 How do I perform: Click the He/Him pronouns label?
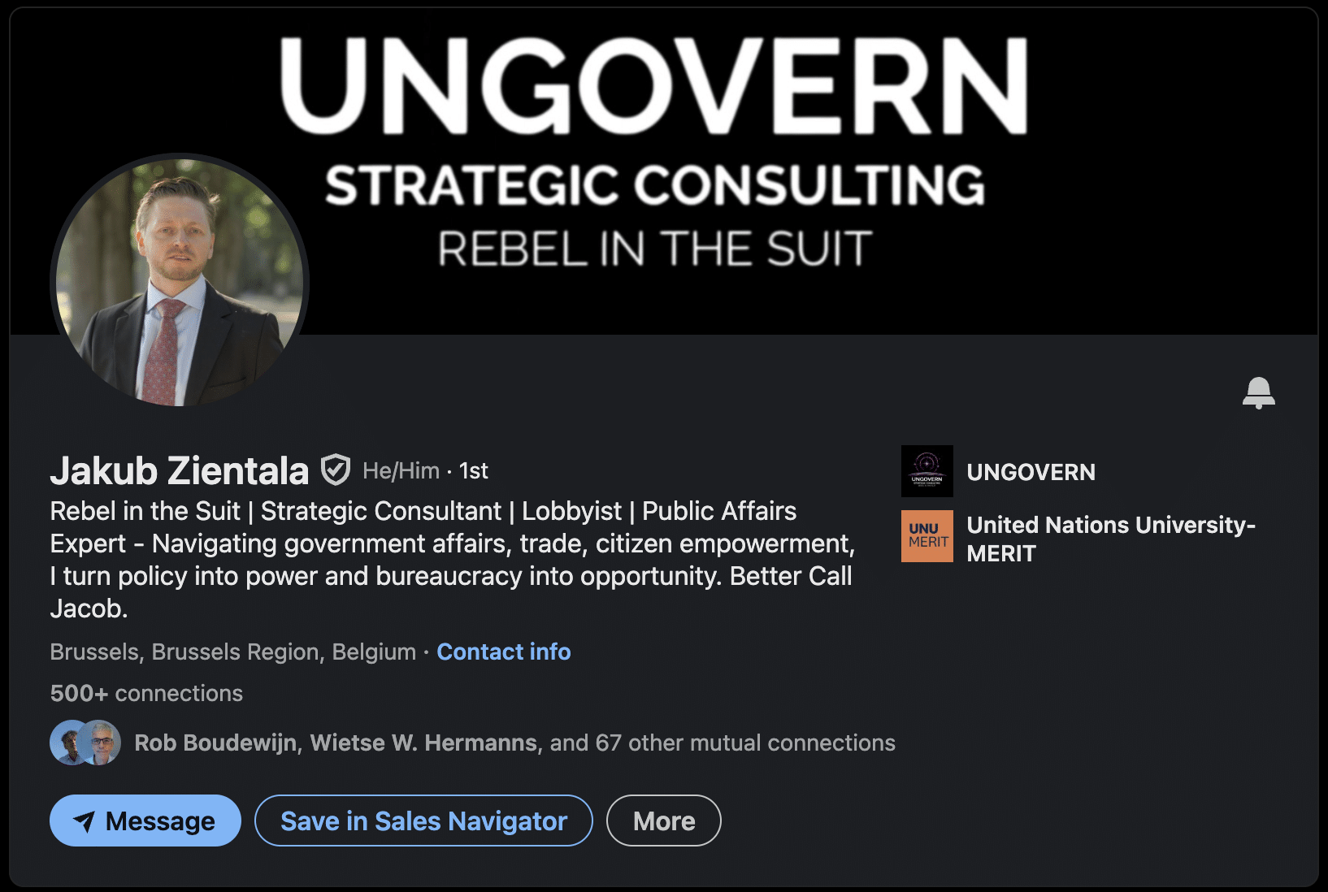[x=401, y=470]
